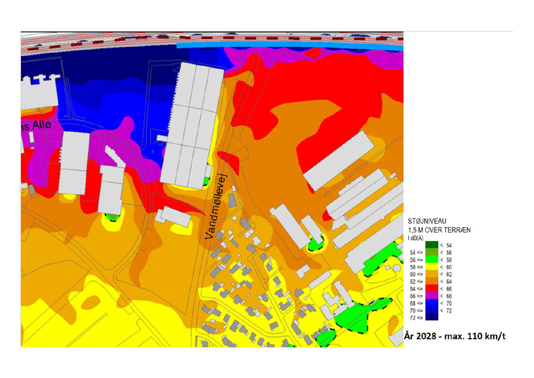
Task: Click the '62 <=' legend label
Action: click(x=416, y=282)
